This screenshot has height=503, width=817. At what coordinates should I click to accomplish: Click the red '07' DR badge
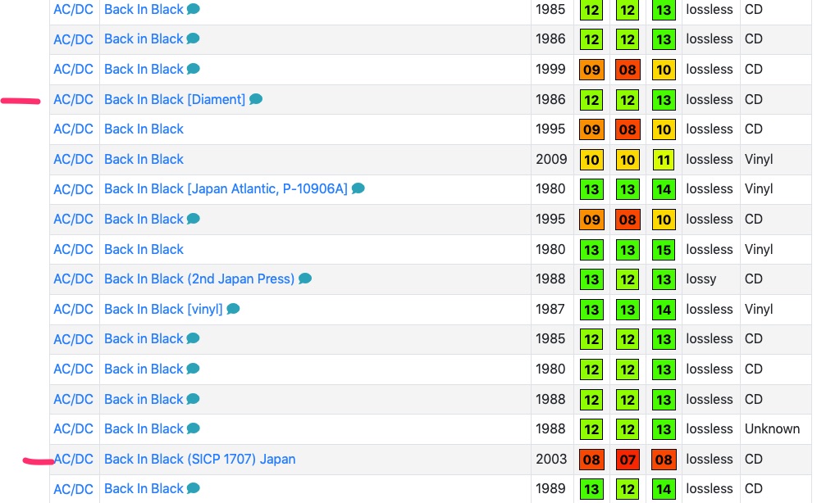628,460
